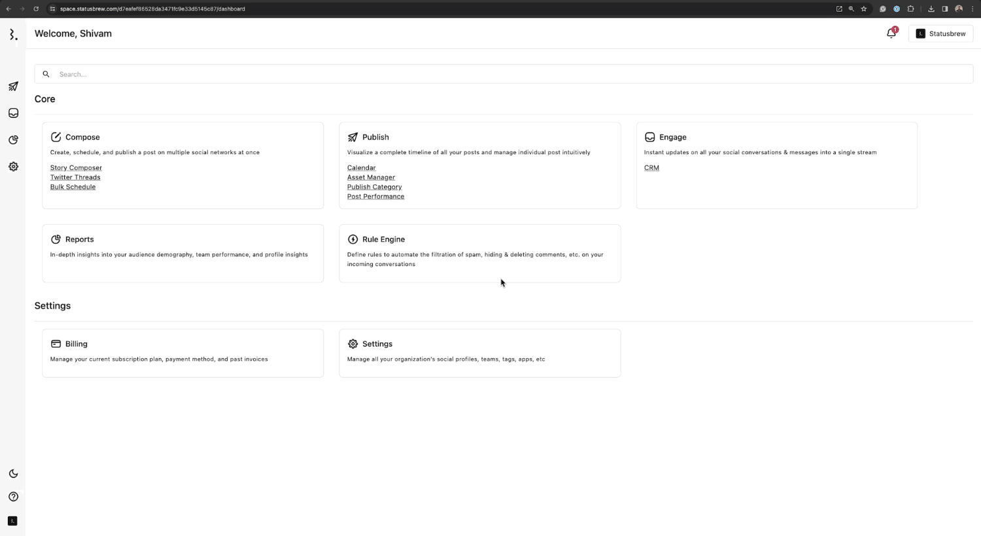
Task: Open the notifications bell
Action: coord(891,33)
